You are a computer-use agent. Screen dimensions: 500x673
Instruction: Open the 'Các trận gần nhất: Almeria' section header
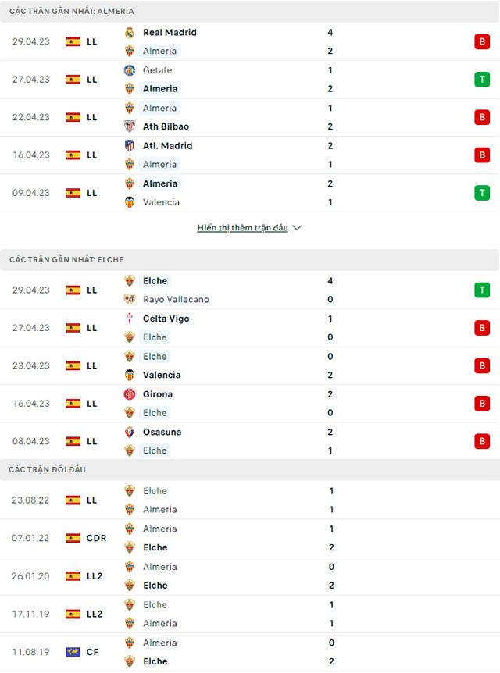click(249, 11)
